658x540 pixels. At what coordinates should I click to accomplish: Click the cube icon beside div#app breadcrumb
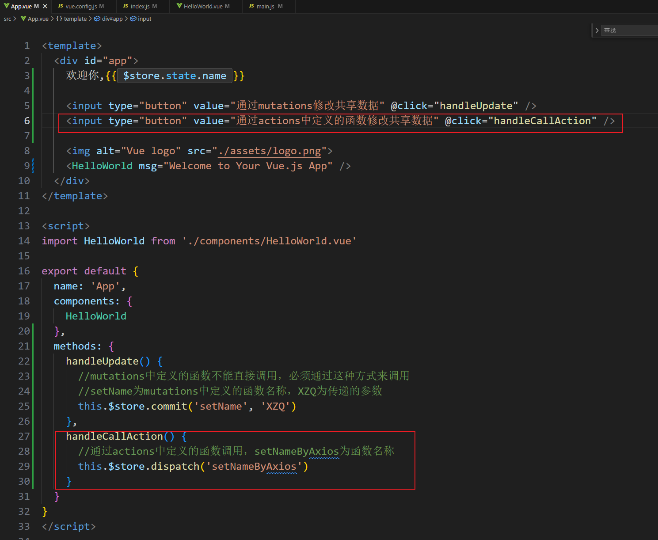pyautogui.click(x=97, y=19)
